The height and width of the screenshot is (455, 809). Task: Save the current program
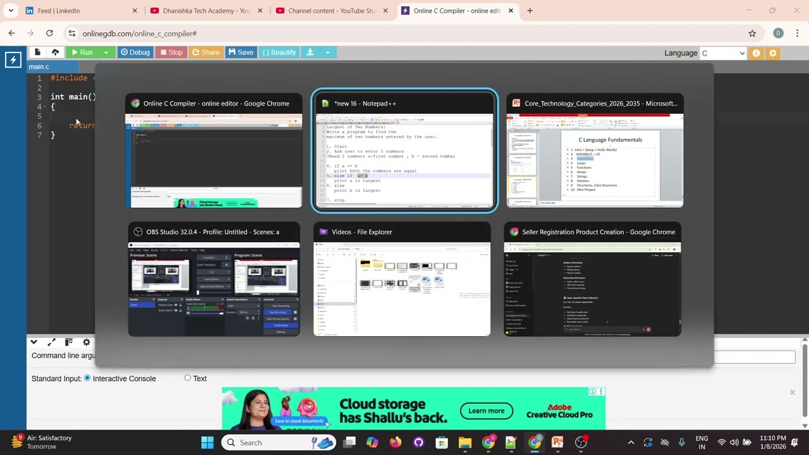241,52
